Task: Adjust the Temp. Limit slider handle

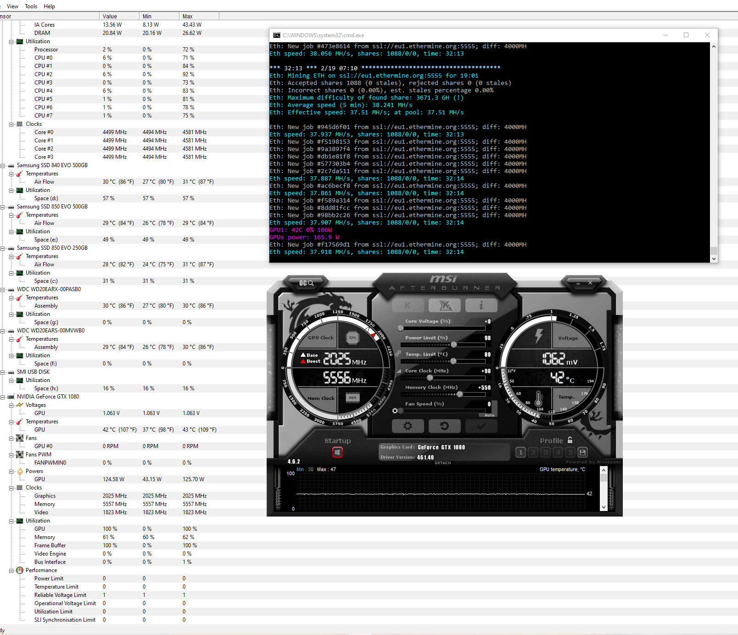Action: pyautogui.click(x=453, y=361)
